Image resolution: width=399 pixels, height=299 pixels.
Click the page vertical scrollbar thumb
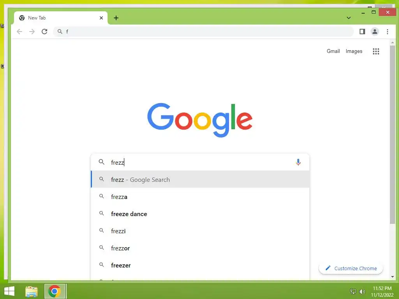tap(392, 135)
